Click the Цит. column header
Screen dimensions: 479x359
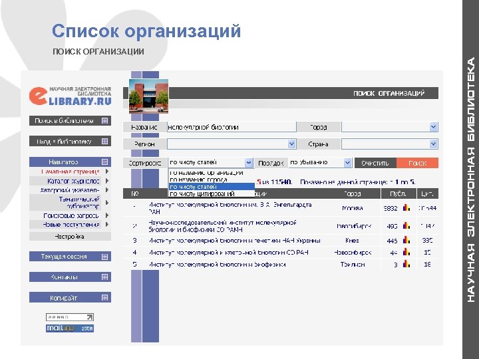pyautogui.click(x=427, y=193)
